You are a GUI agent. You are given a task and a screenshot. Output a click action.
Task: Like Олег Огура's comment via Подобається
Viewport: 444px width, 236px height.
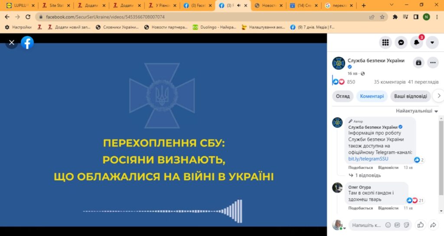[360, 208]
